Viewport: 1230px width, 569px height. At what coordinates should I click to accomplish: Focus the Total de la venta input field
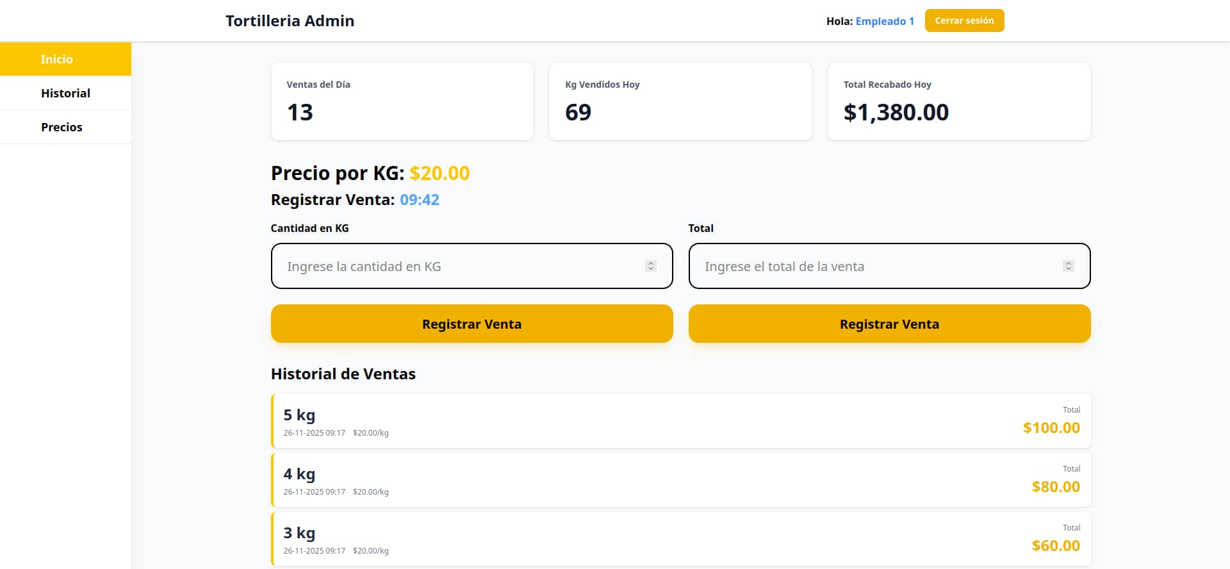point(889,266)
